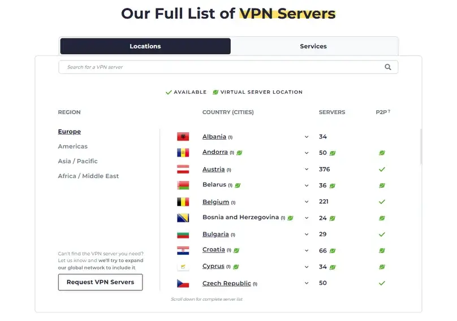Click the Bosnia and Herzegovina flag
457x321 pixels.
(183, 218)
